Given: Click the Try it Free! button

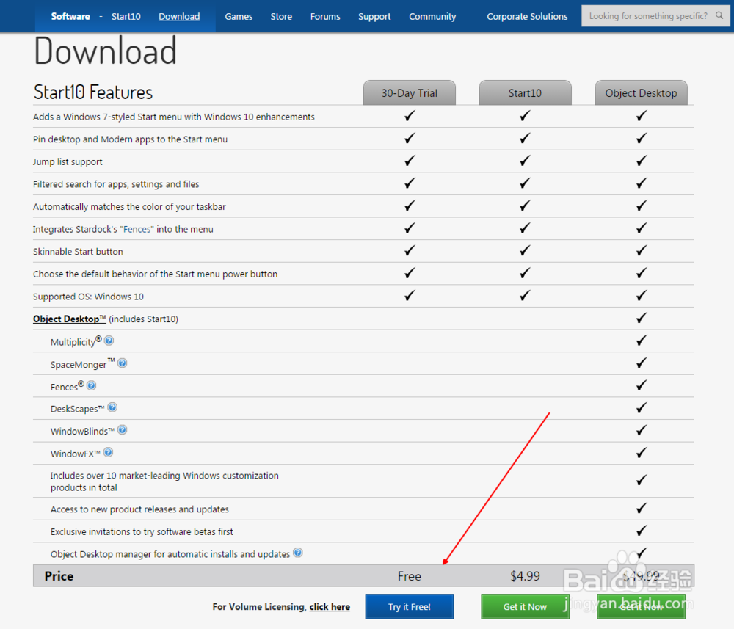Looking at the screenshot, I should pos(410,606).
